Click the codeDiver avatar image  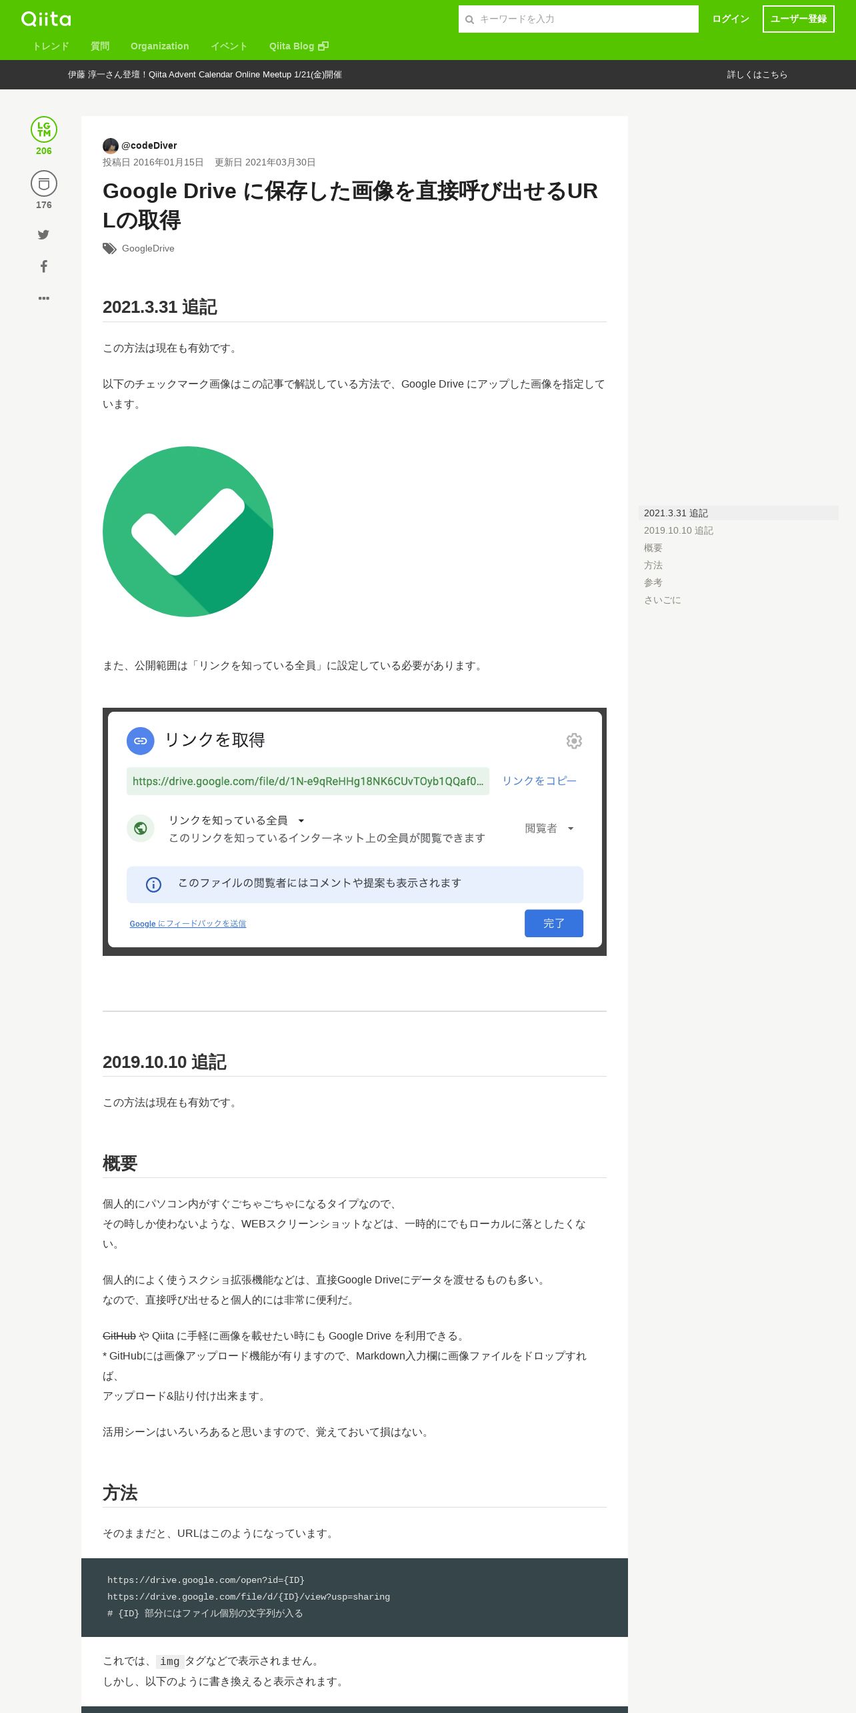(x=111, y=145)
